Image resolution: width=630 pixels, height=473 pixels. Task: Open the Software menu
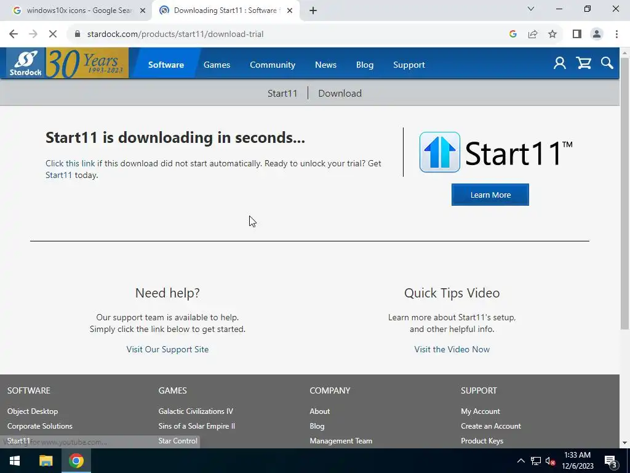click(x=166, y=65)
